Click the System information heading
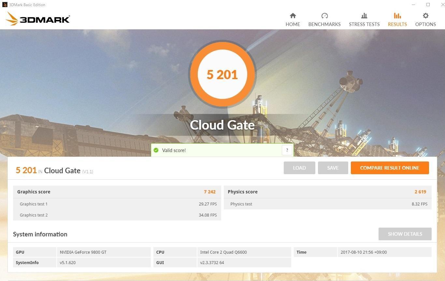Screen dimensions: 445x281 click(x=40, y=234)
